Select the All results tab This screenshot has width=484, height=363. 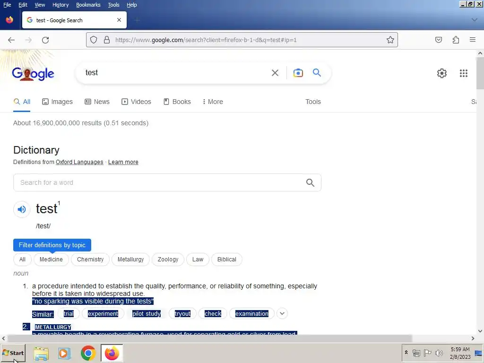coord(22,102)
